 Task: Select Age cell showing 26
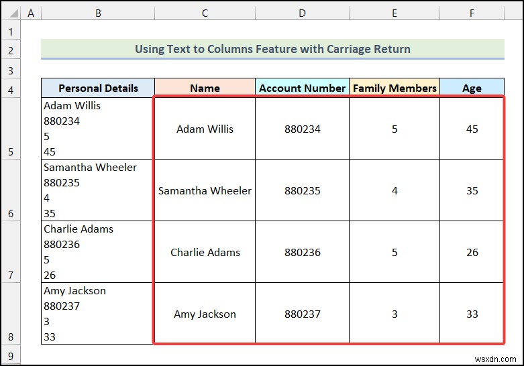(x=472, y=252)
